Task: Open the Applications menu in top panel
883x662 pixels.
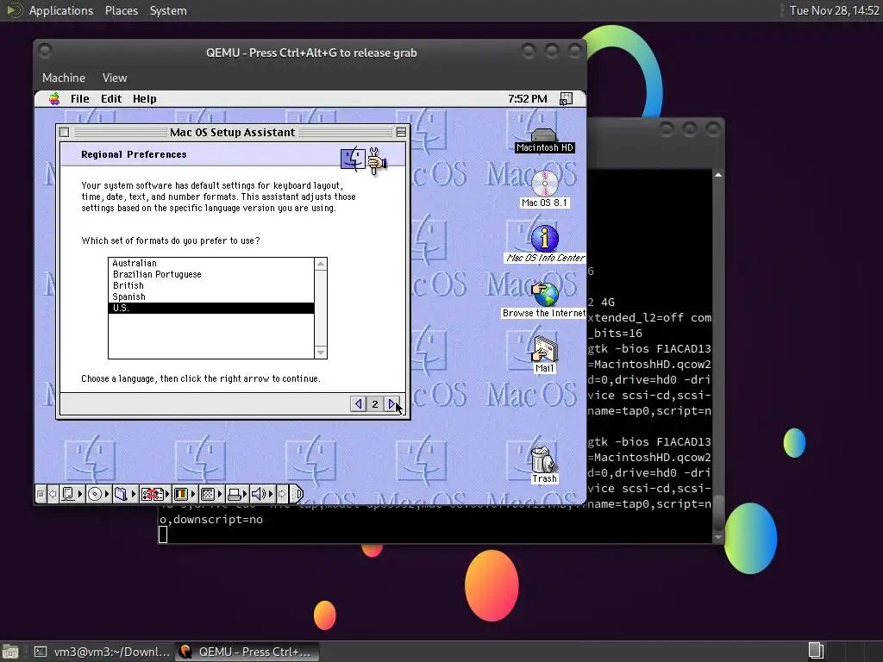Action: pos(61,10)
